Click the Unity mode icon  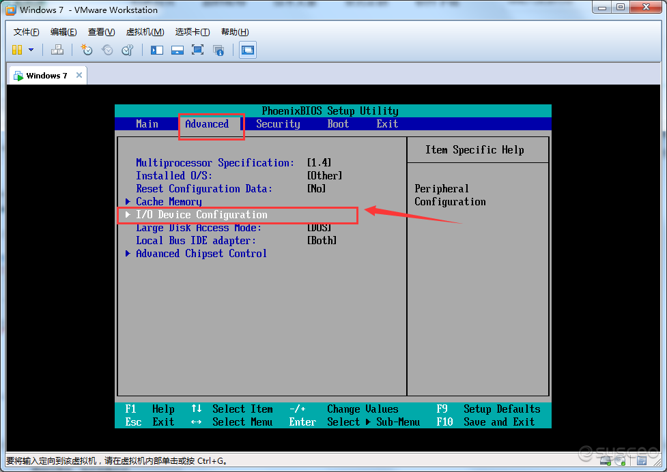point(218,50)
